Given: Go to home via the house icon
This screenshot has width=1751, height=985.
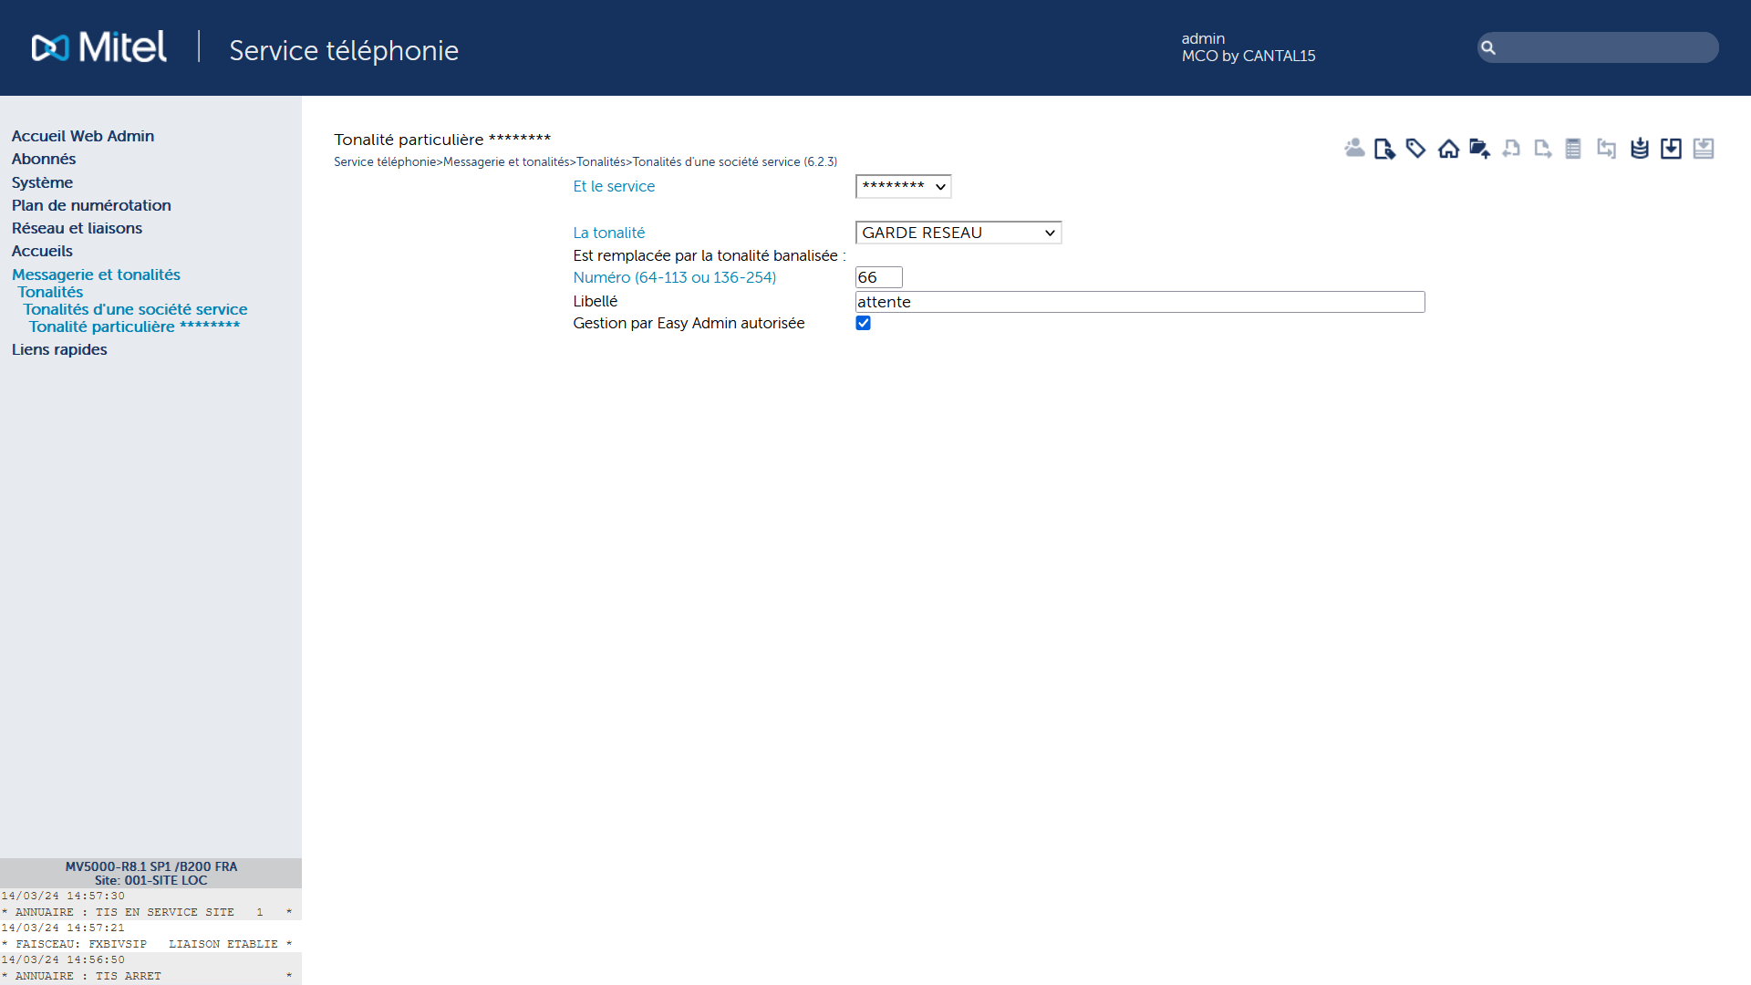Looking at the screenshot, I should pos(1448,148).
